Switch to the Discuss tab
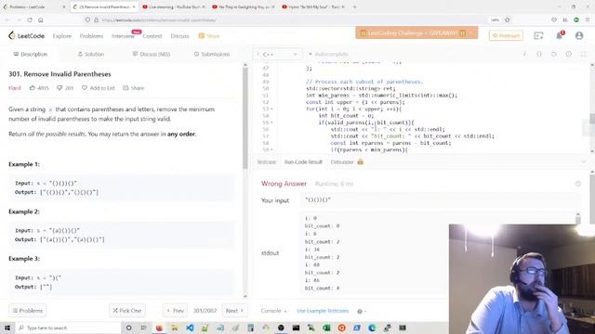Screen dimensions: 595x334 tap(151, 54)
